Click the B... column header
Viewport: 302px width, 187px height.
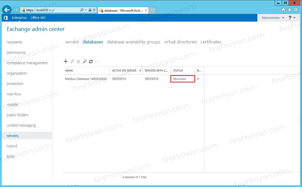tap(199, 71)
